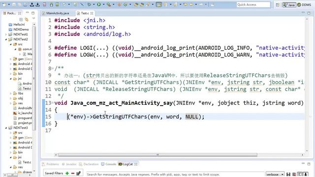This screenshot has width=315, height=177.
Task: Click the Package Explorer vertical scrollbar
Action: tap(34, 78)
